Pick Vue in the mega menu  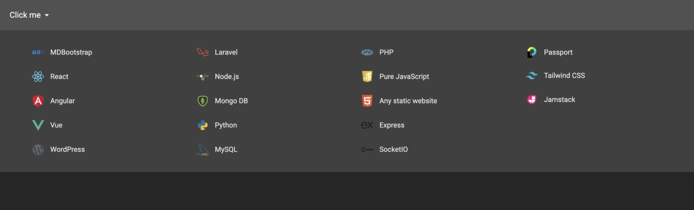coord(56,125)
